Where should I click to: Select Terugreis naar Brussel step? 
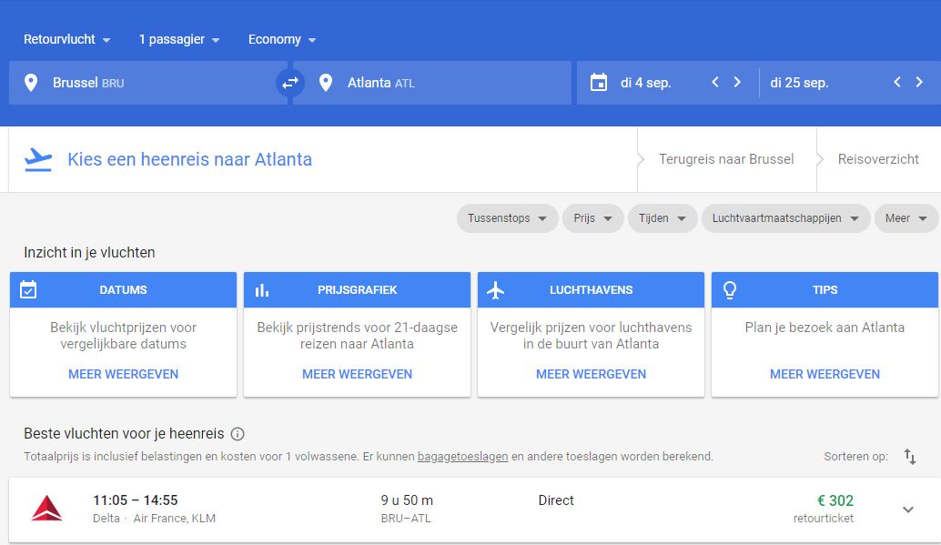(726, 159)
